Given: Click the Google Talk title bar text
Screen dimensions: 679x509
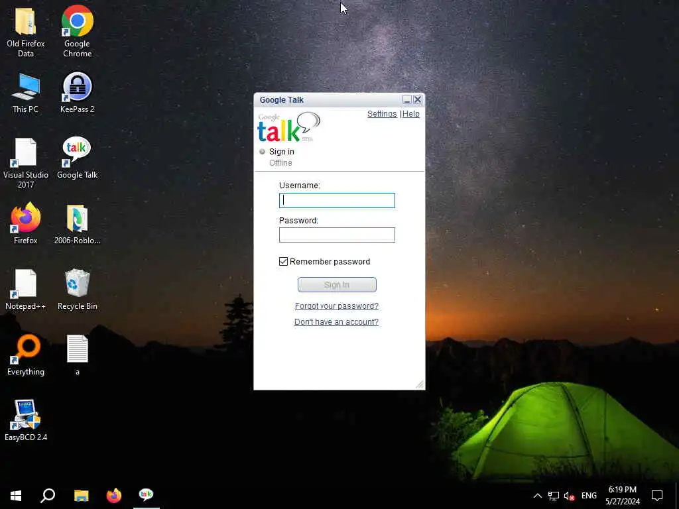Looking at the screenshot, I should pyautogui.click(x=281, y=100).
